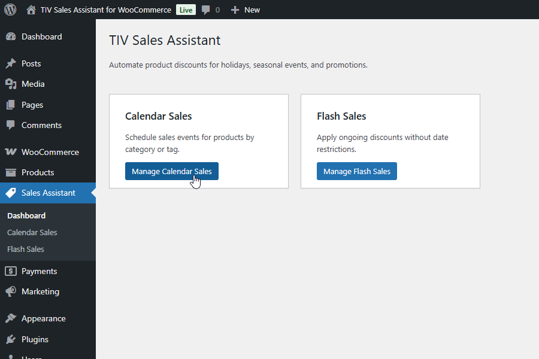Visit the TIV Sales Assistant site link
The image size is (539, 359).
pos(105,10)
